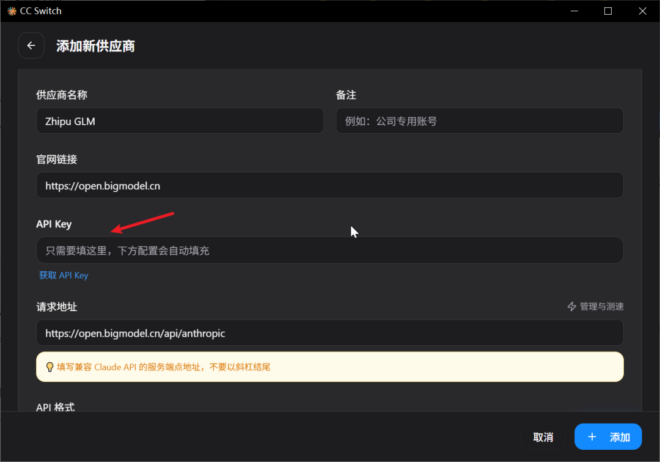Click the API 格式 label
This screenshot has width=660, height=462.
coord(56,406)
